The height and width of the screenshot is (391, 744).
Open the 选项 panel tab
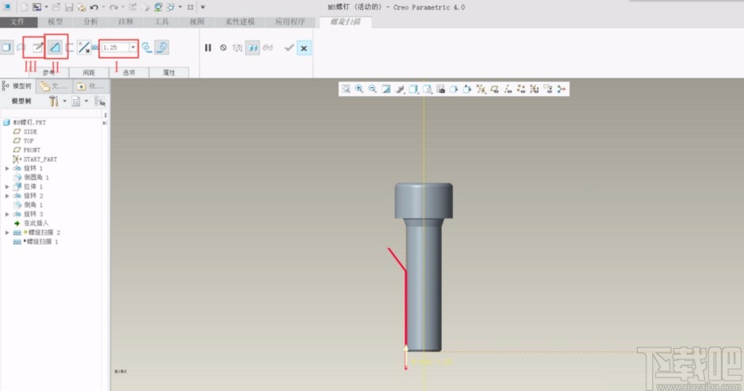[129, 73]
